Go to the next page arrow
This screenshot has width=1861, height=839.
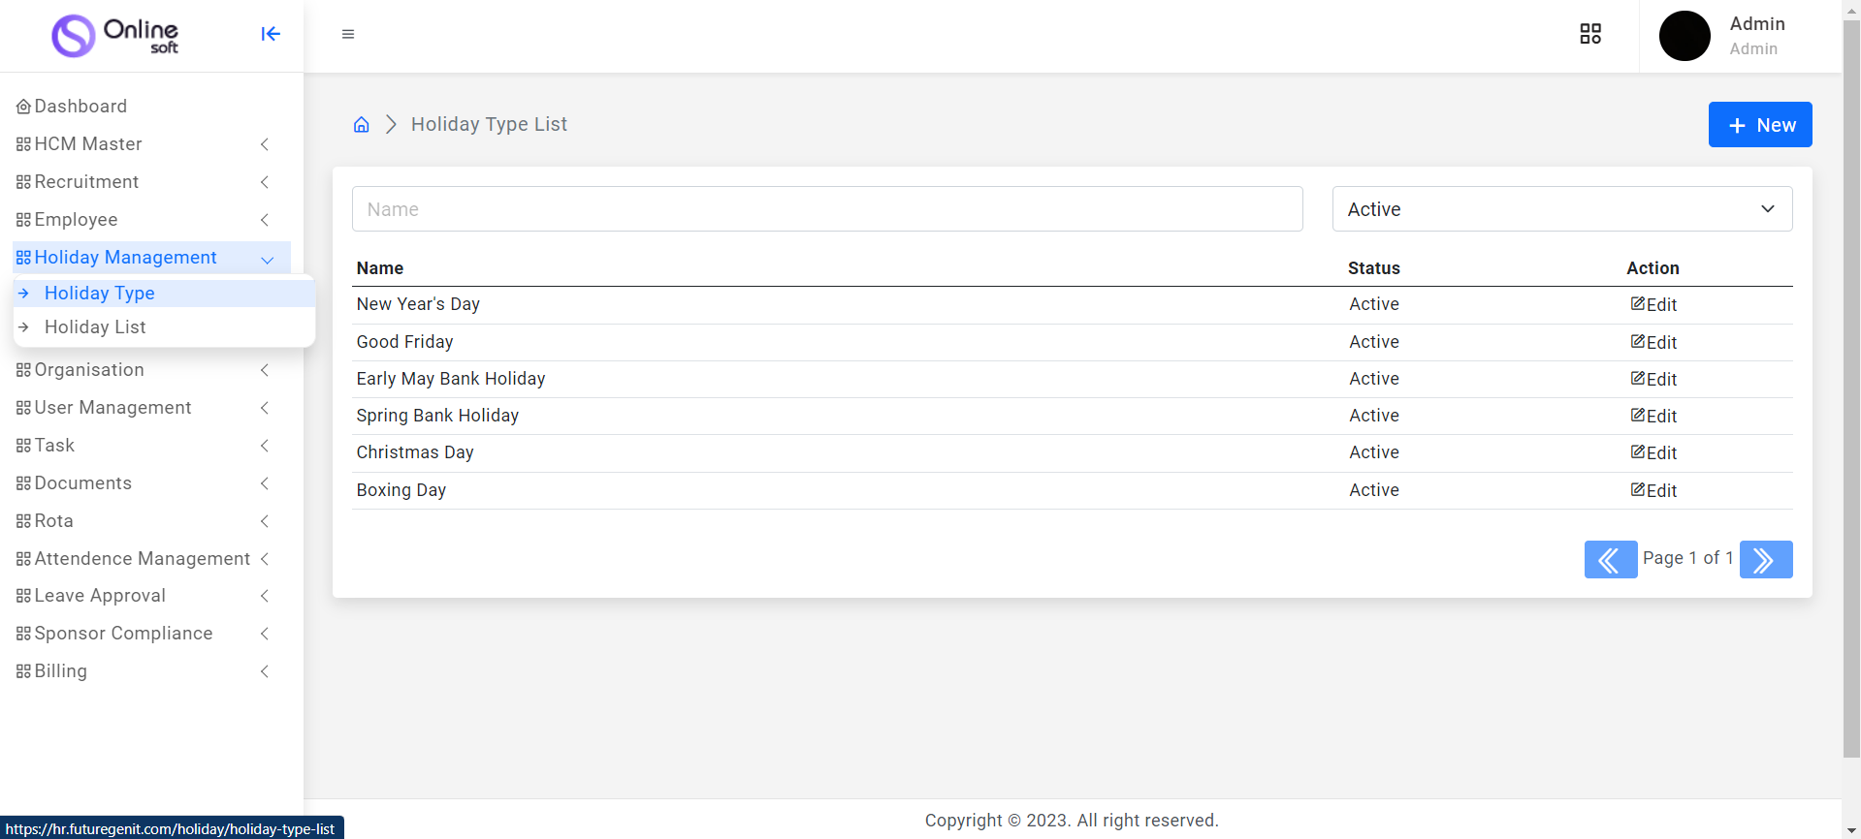tap(1765, 560)
